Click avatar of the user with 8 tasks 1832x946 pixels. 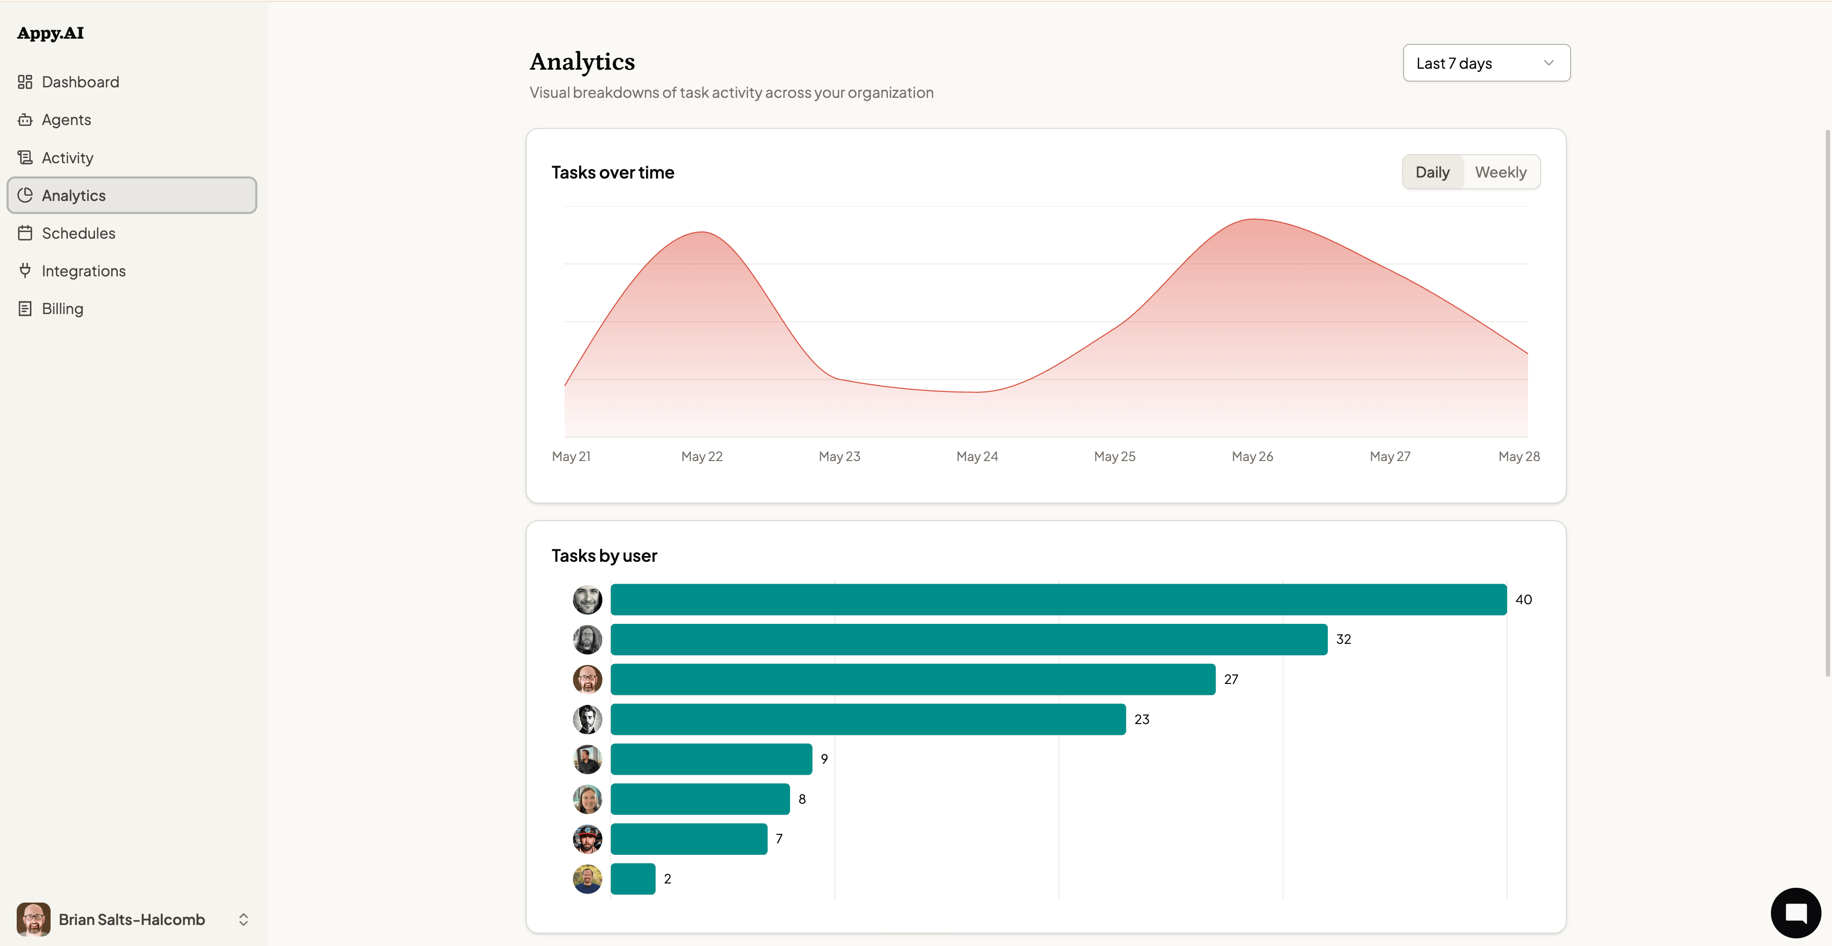587,799
